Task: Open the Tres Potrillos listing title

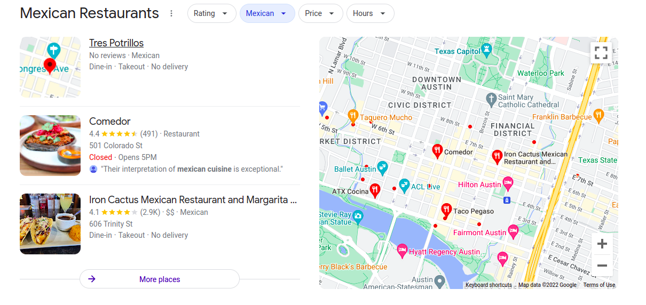Action: [x=116, y=43]
